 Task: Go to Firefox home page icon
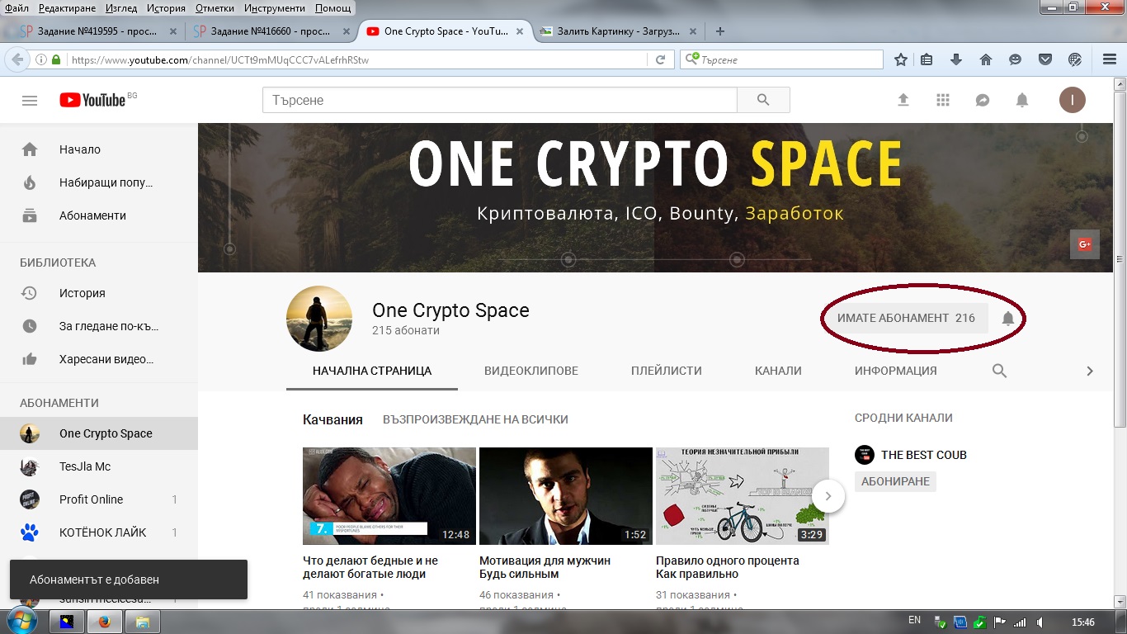985,59
